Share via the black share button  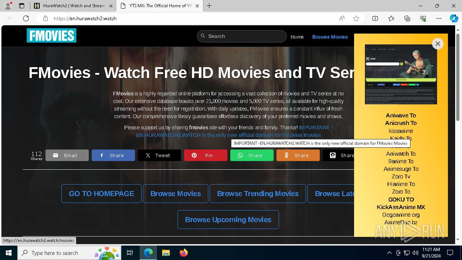[x=339, y=155]
